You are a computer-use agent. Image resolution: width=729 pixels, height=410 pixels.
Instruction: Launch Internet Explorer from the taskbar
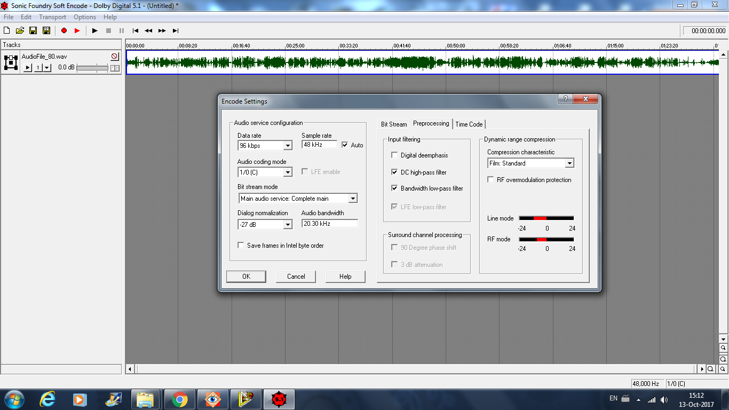pos(47,399)
